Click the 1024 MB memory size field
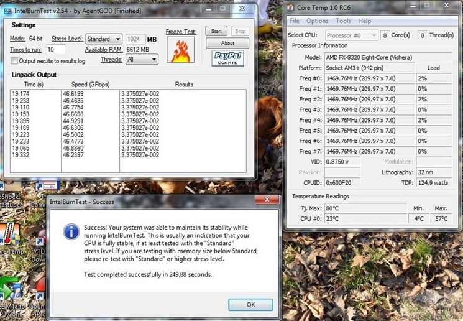Screen dimensions: 463x321 point(135,39)
